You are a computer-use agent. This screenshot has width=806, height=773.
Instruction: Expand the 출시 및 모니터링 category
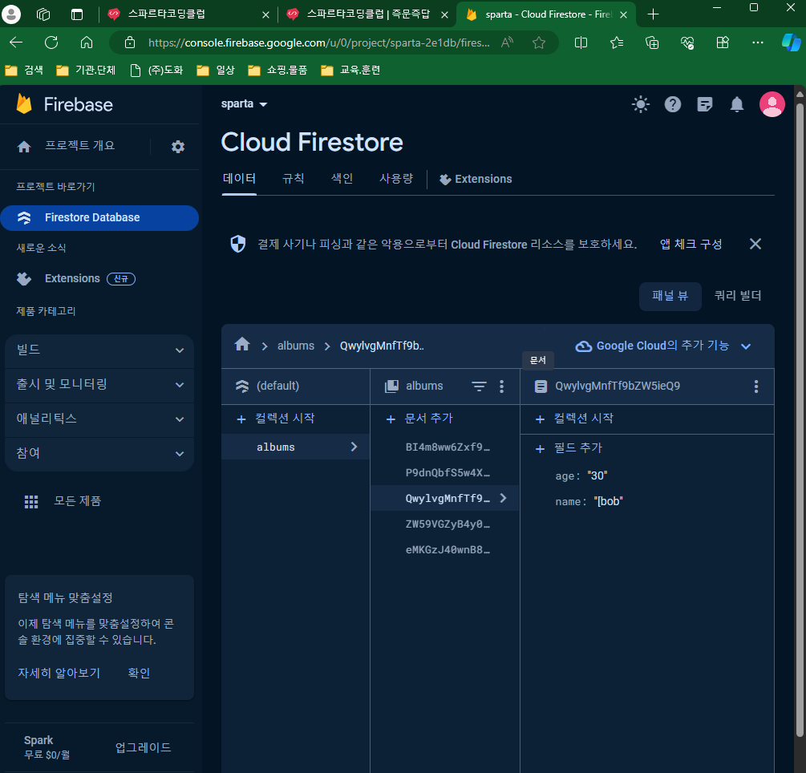[x=99, y=384]
